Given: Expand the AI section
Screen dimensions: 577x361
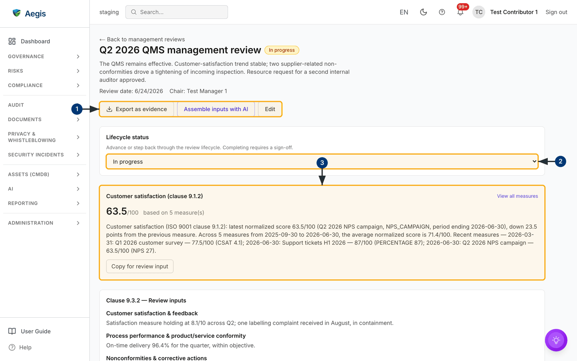Looking at the screenshot, I should point(44,189).
